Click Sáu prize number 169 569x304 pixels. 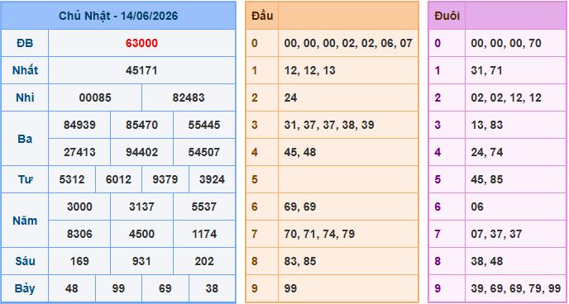click(79, 261)
